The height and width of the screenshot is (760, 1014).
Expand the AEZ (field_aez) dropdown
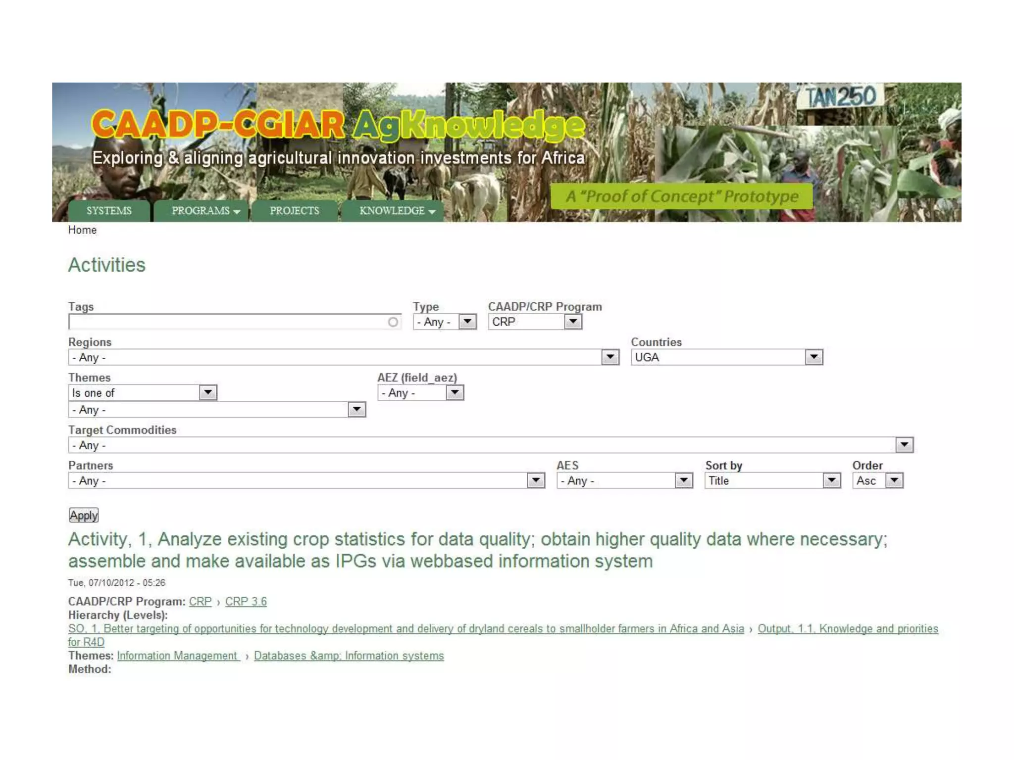click(x=420, y=393)
